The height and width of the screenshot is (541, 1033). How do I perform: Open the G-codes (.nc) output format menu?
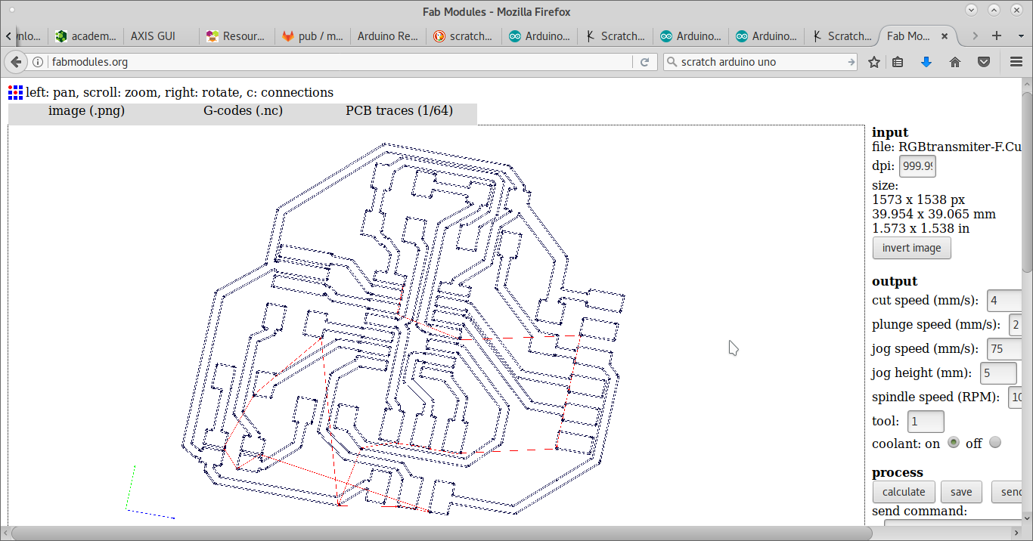click(243, 111)
